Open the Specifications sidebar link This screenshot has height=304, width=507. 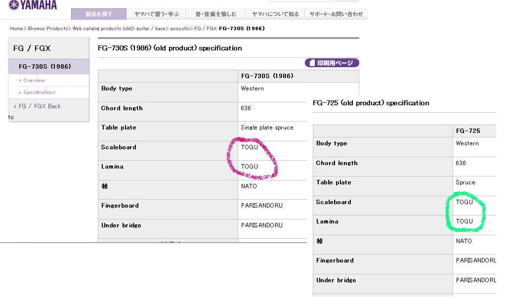pos(40,92)
